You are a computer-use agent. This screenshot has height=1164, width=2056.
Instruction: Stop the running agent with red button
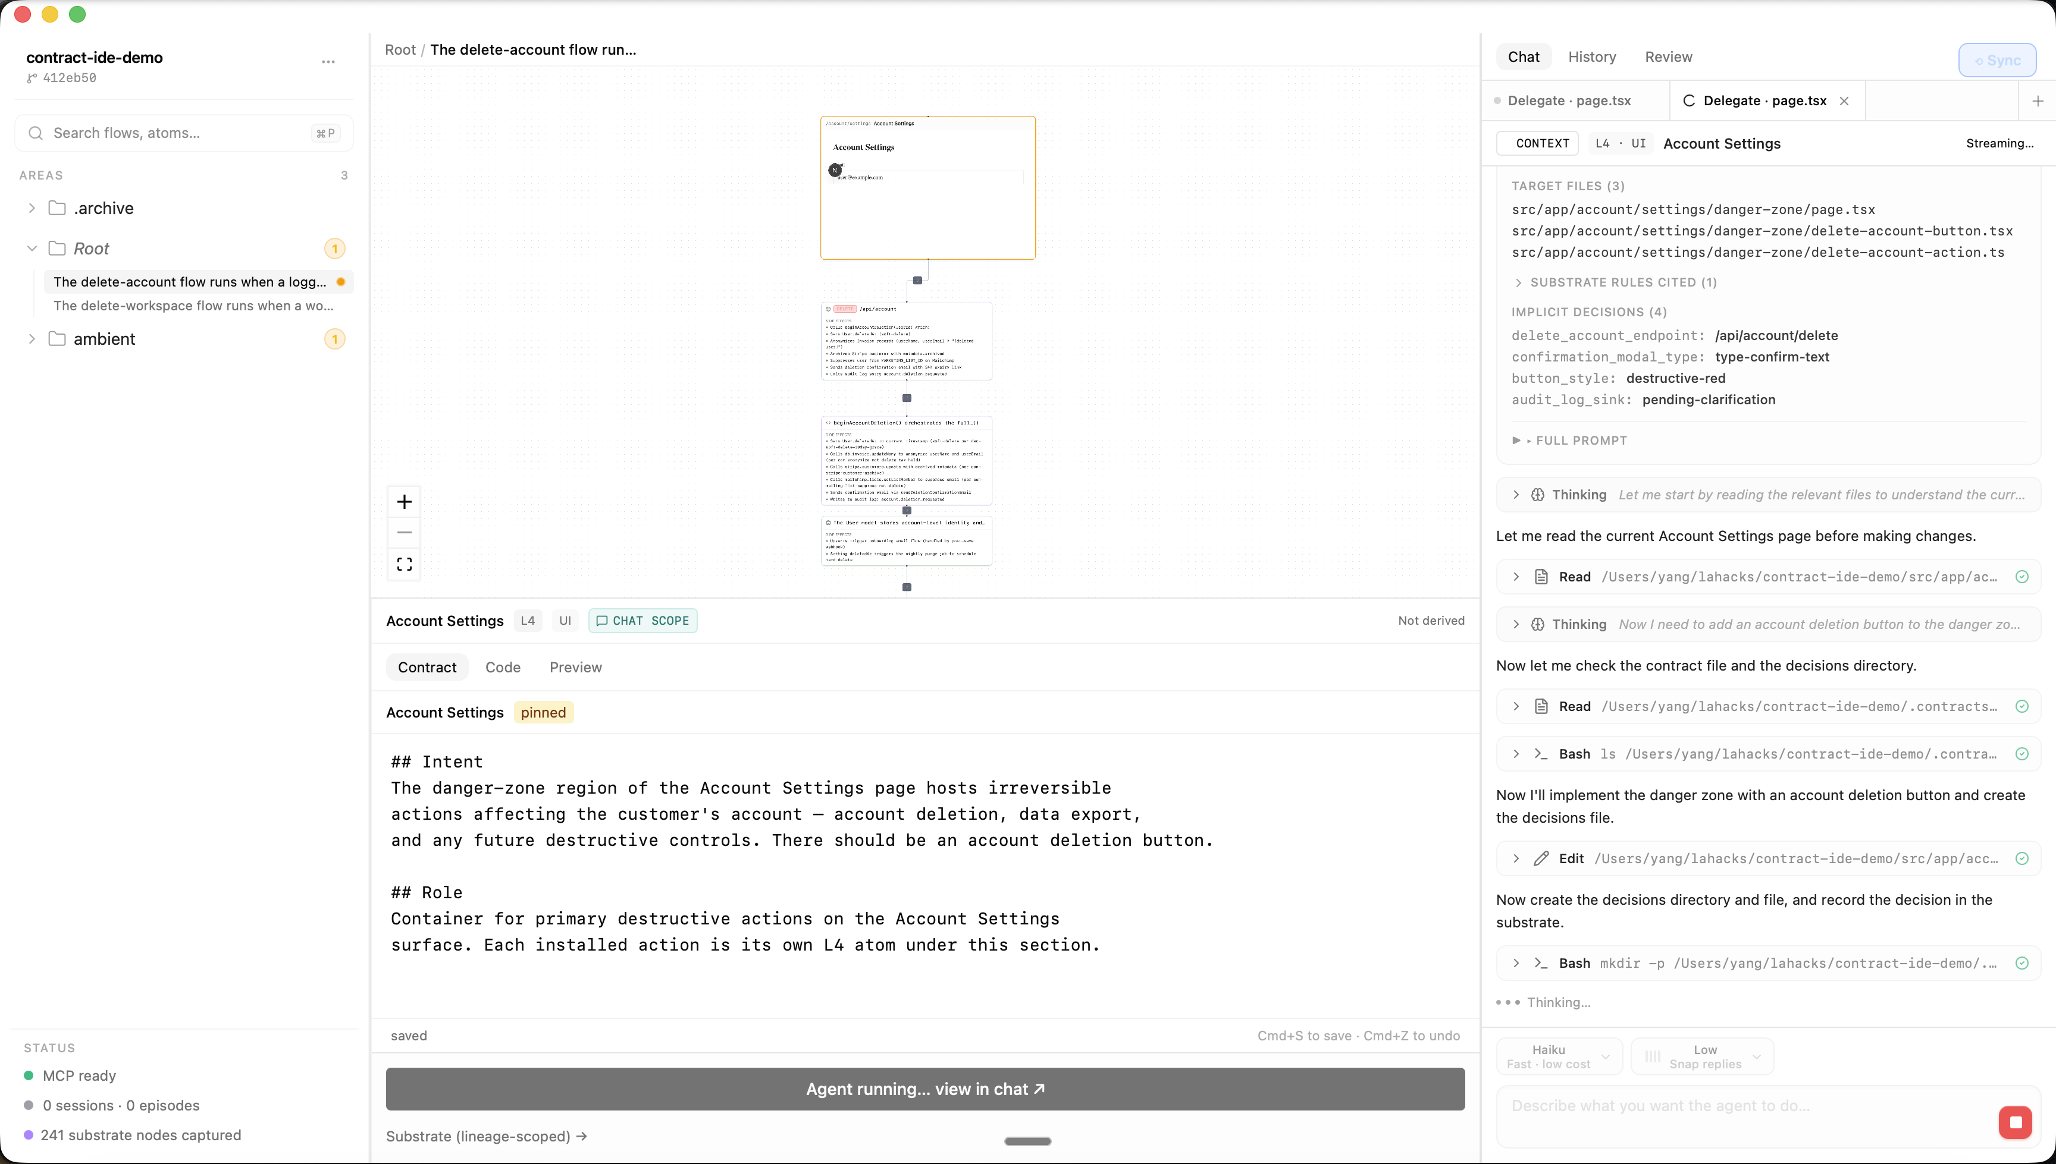pyautogui.click(x=2014, y=1122)
